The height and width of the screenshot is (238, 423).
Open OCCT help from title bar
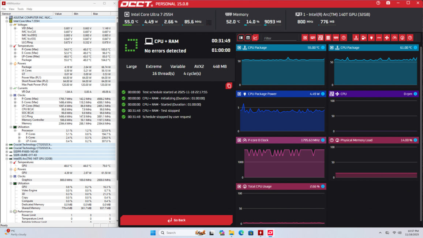[x=378, y=3]
